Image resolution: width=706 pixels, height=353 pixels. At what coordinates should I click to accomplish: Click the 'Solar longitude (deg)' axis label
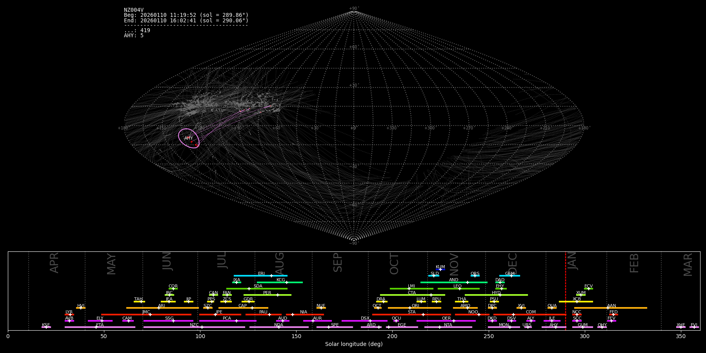(x=354, y=344)
